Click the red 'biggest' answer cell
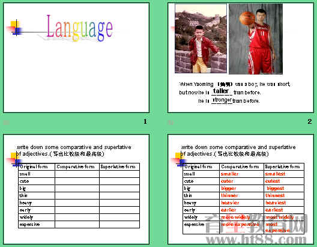Image resolution: width=317 pixels, height=247 pixels. (284, 188)
